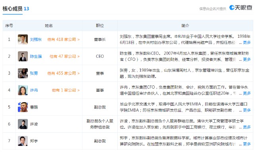Select 张雱's introduction text

pyautogui.click(x=184, y=73)
